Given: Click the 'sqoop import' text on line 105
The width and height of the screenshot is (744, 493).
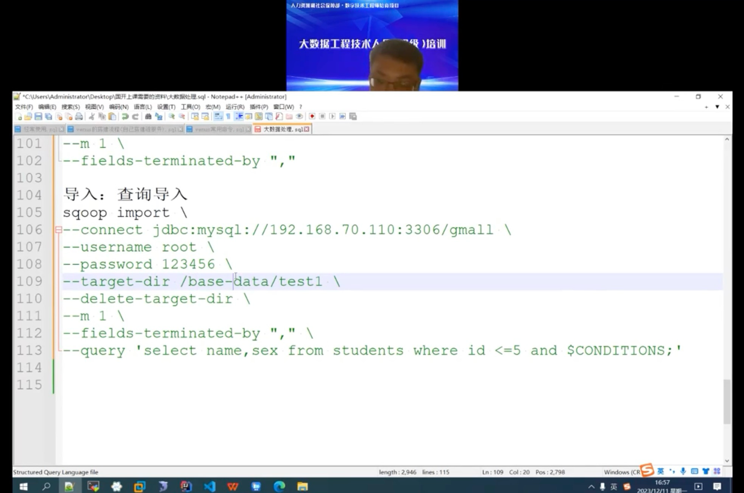Looking at the screenshot, I should [x=116, y=212].
